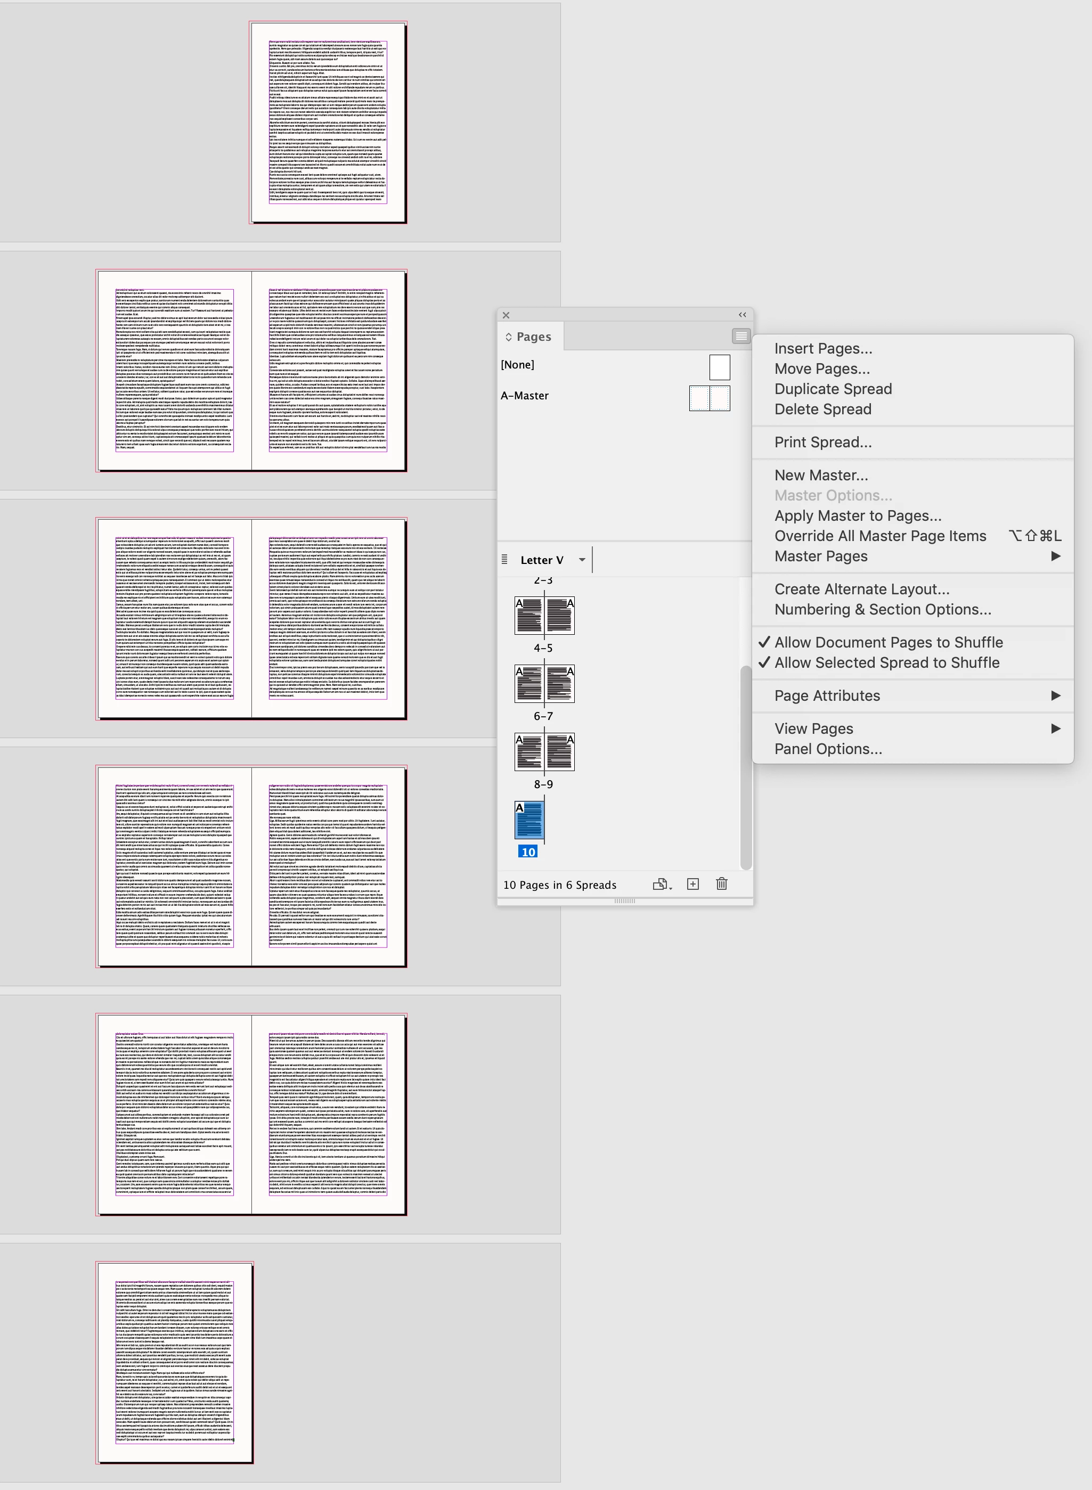The image size is (1092, 1490).
Task: Click the A-Master spread thumbnail icon
Action: click(x=710, y=398)
